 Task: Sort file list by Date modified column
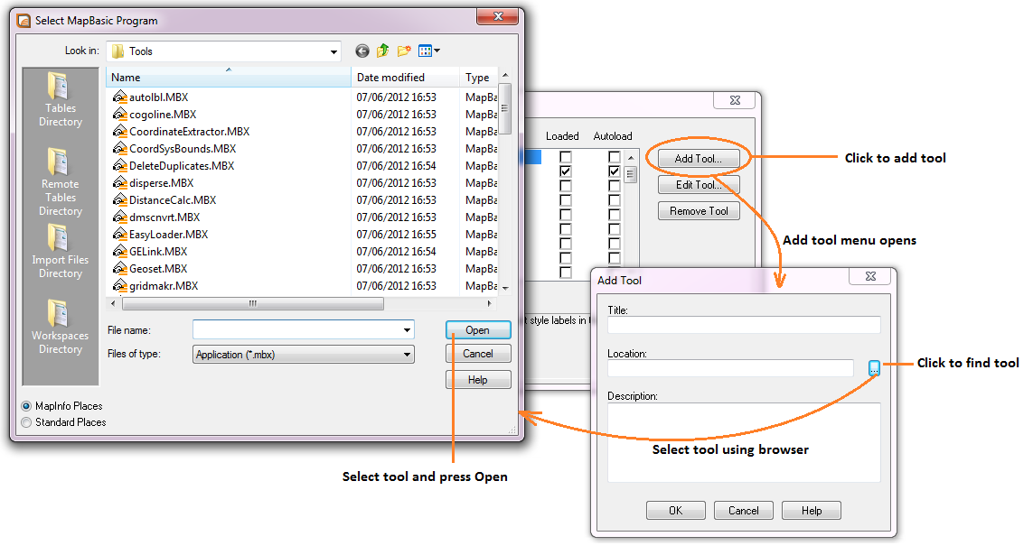point(405,77)
